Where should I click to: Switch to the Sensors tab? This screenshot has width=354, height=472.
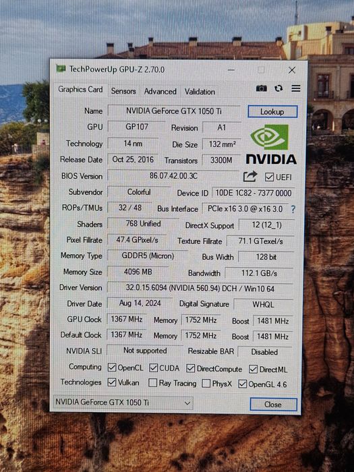click(123, 91)
